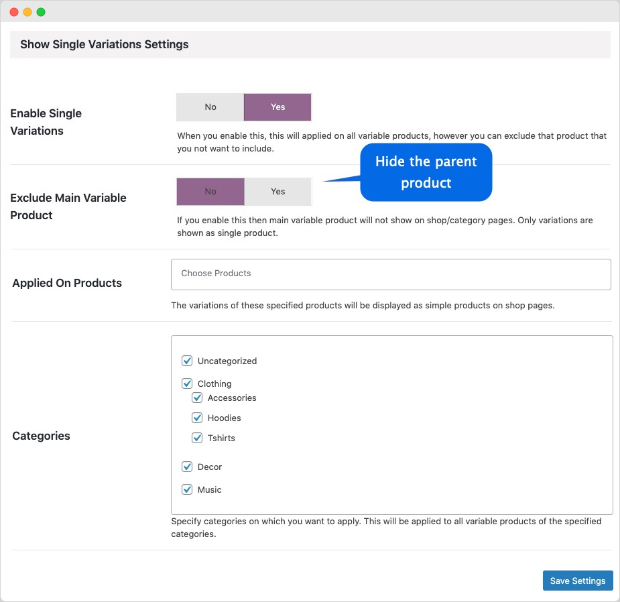The width and height of the screenshot is (620, 602).
Task: Maximize the window with the green button
Action: point(40,11)
